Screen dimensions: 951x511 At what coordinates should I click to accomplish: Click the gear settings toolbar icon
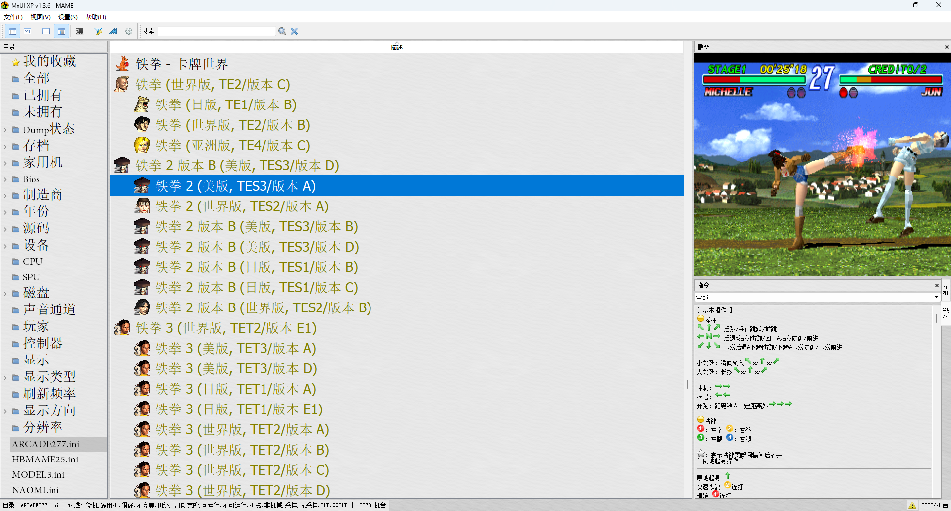pos(129,31)
